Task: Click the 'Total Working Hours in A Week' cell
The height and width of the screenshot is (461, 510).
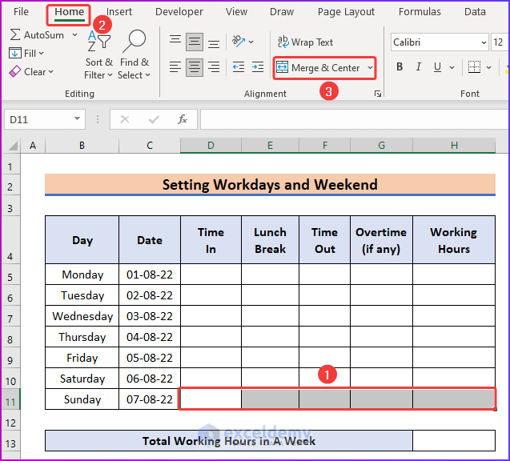Action: coord(229,441)
